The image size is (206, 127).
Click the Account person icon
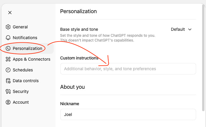point(8,102)
